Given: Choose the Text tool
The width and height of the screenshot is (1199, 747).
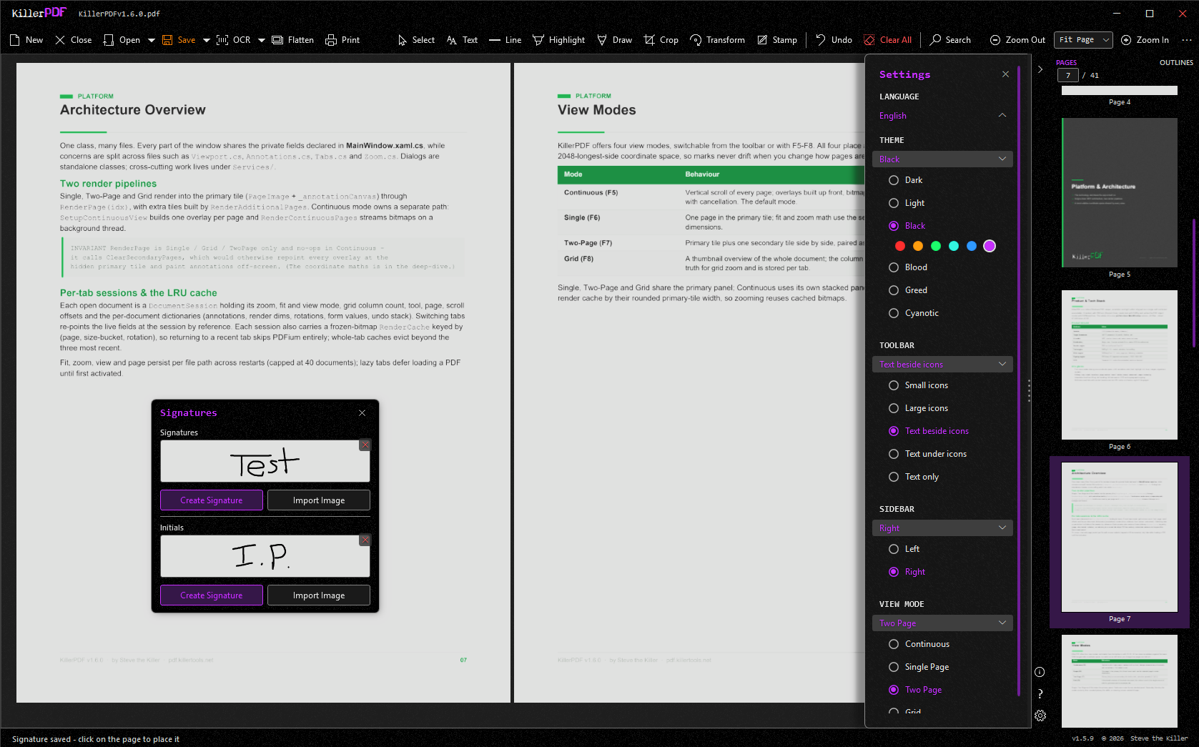Looking at the screenshot, I should click(462, 40).
